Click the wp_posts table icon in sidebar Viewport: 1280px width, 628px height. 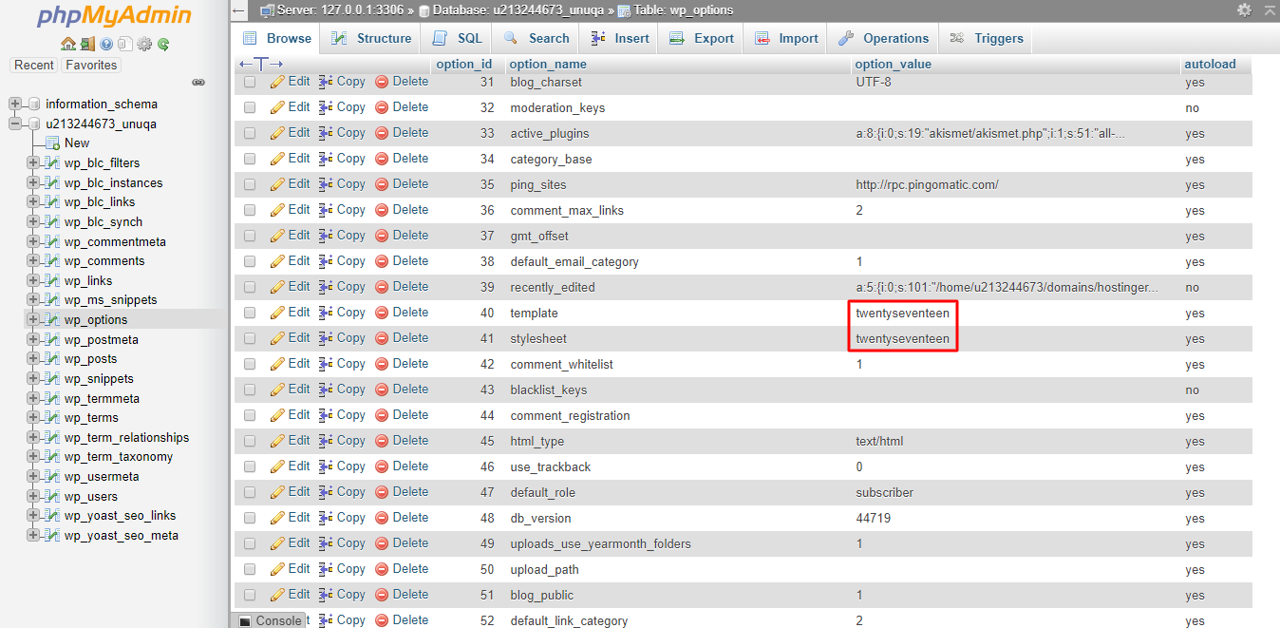pyautogui.click(x=52, y=359)
